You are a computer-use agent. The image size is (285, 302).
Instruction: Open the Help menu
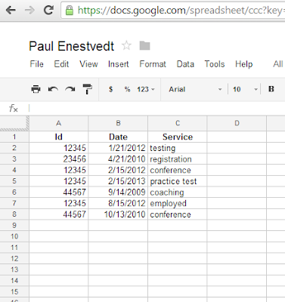243,64
